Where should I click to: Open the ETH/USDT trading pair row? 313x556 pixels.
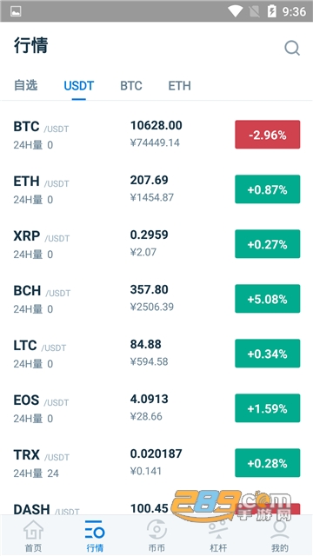coord(156,189)
